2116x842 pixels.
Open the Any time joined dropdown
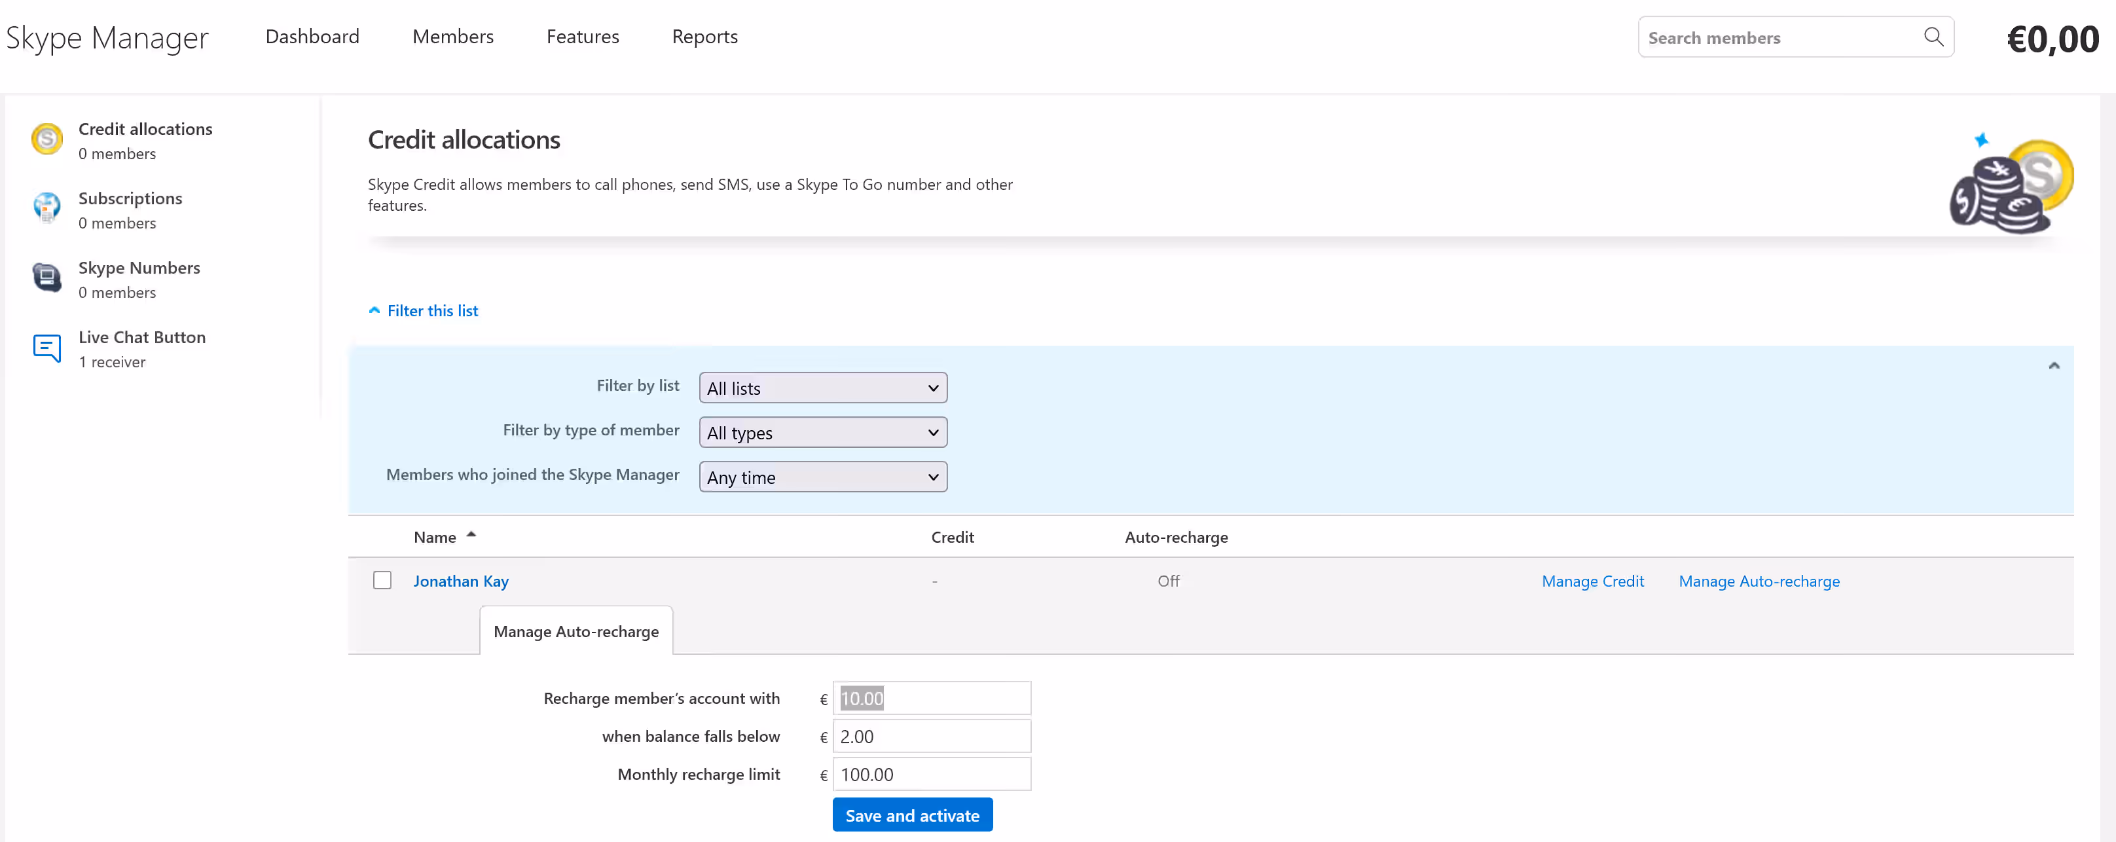click(x=822, y=477)
